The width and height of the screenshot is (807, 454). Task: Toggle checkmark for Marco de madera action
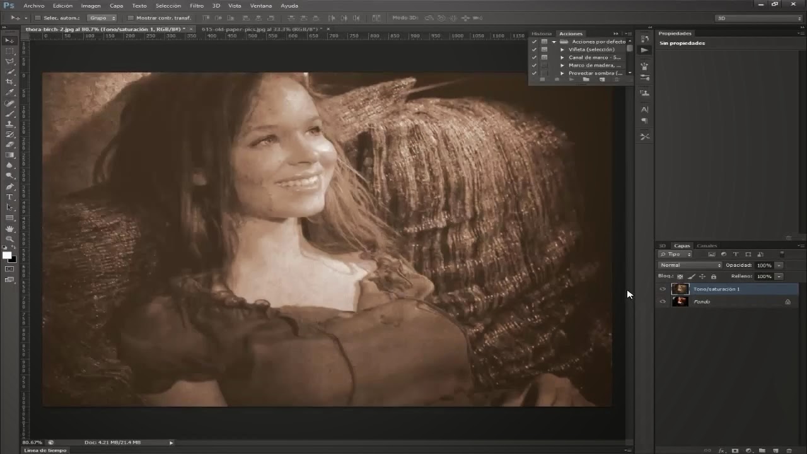tap(534, 66)
